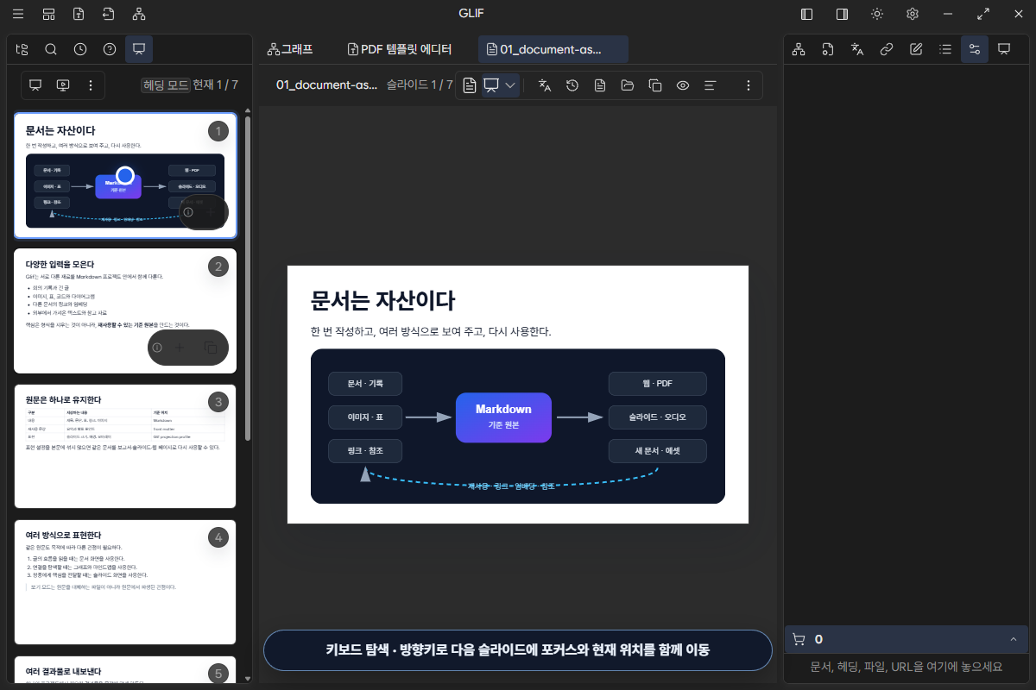Click the presentation screen icon above slide list

(x=35, y=85)
